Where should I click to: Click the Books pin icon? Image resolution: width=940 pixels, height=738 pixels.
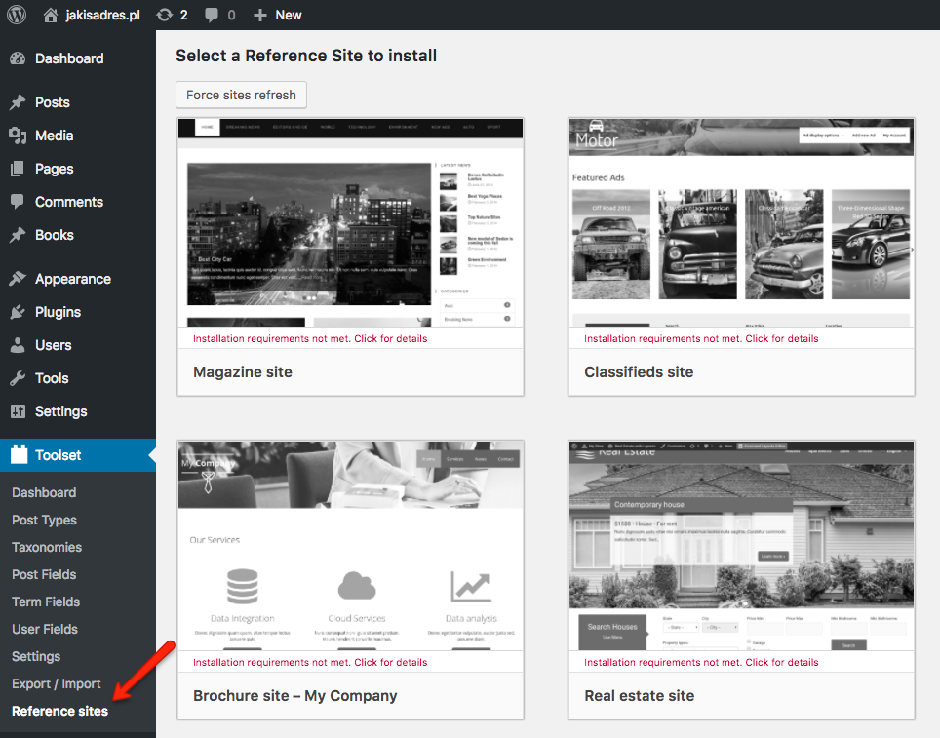click(x=18, y=235)
